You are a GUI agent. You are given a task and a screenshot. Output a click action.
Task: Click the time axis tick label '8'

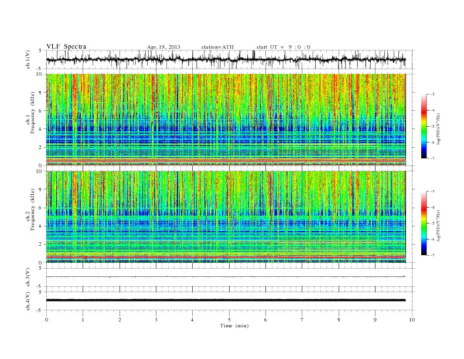tap(339, 320)
